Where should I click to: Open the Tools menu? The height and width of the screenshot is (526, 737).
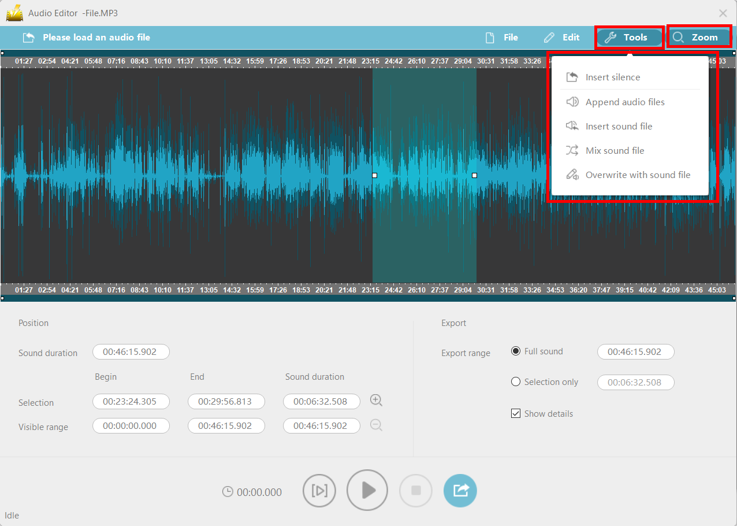pyautogui.click(x=629, y=37)
